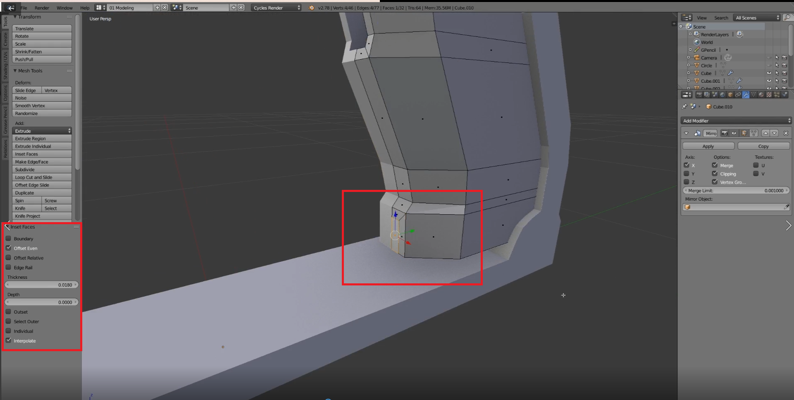
Task: Toggle Camera renderability icon in outliner
Action: click(784, 57)
